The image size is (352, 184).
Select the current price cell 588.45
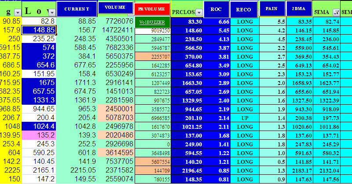point(77,47)
